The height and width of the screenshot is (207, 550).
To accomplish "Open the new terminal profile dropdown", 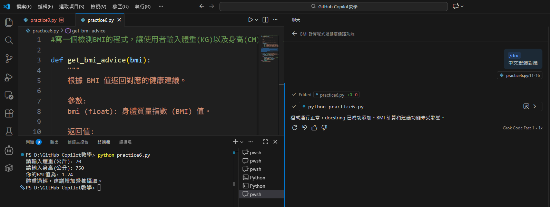I will tap(242, 142).
